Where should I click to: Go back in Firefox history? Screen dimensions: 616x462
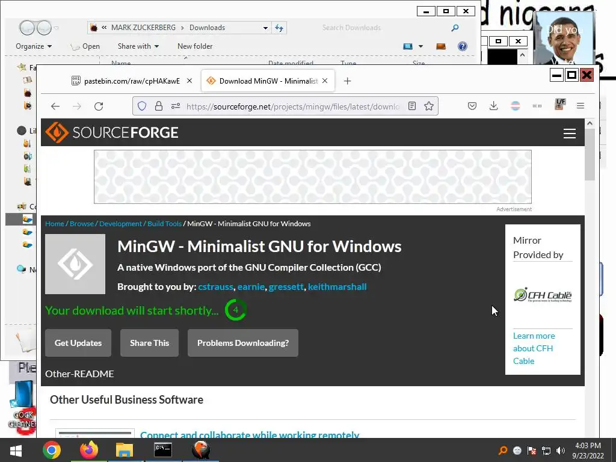[x=55, y=106]
